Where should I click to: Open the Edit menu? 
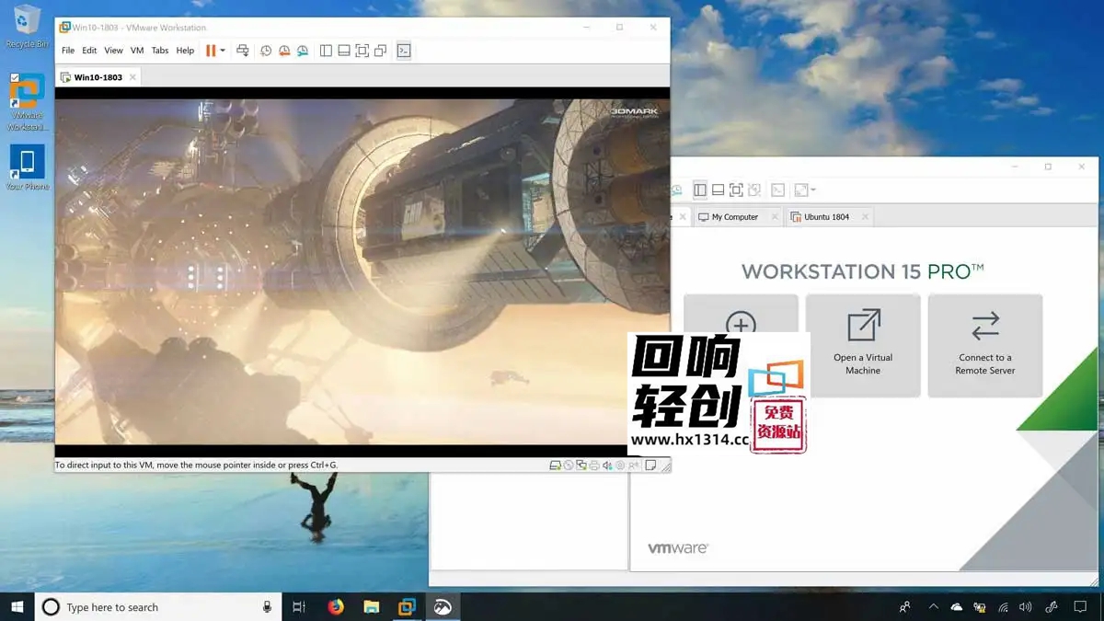click(89, 51)
